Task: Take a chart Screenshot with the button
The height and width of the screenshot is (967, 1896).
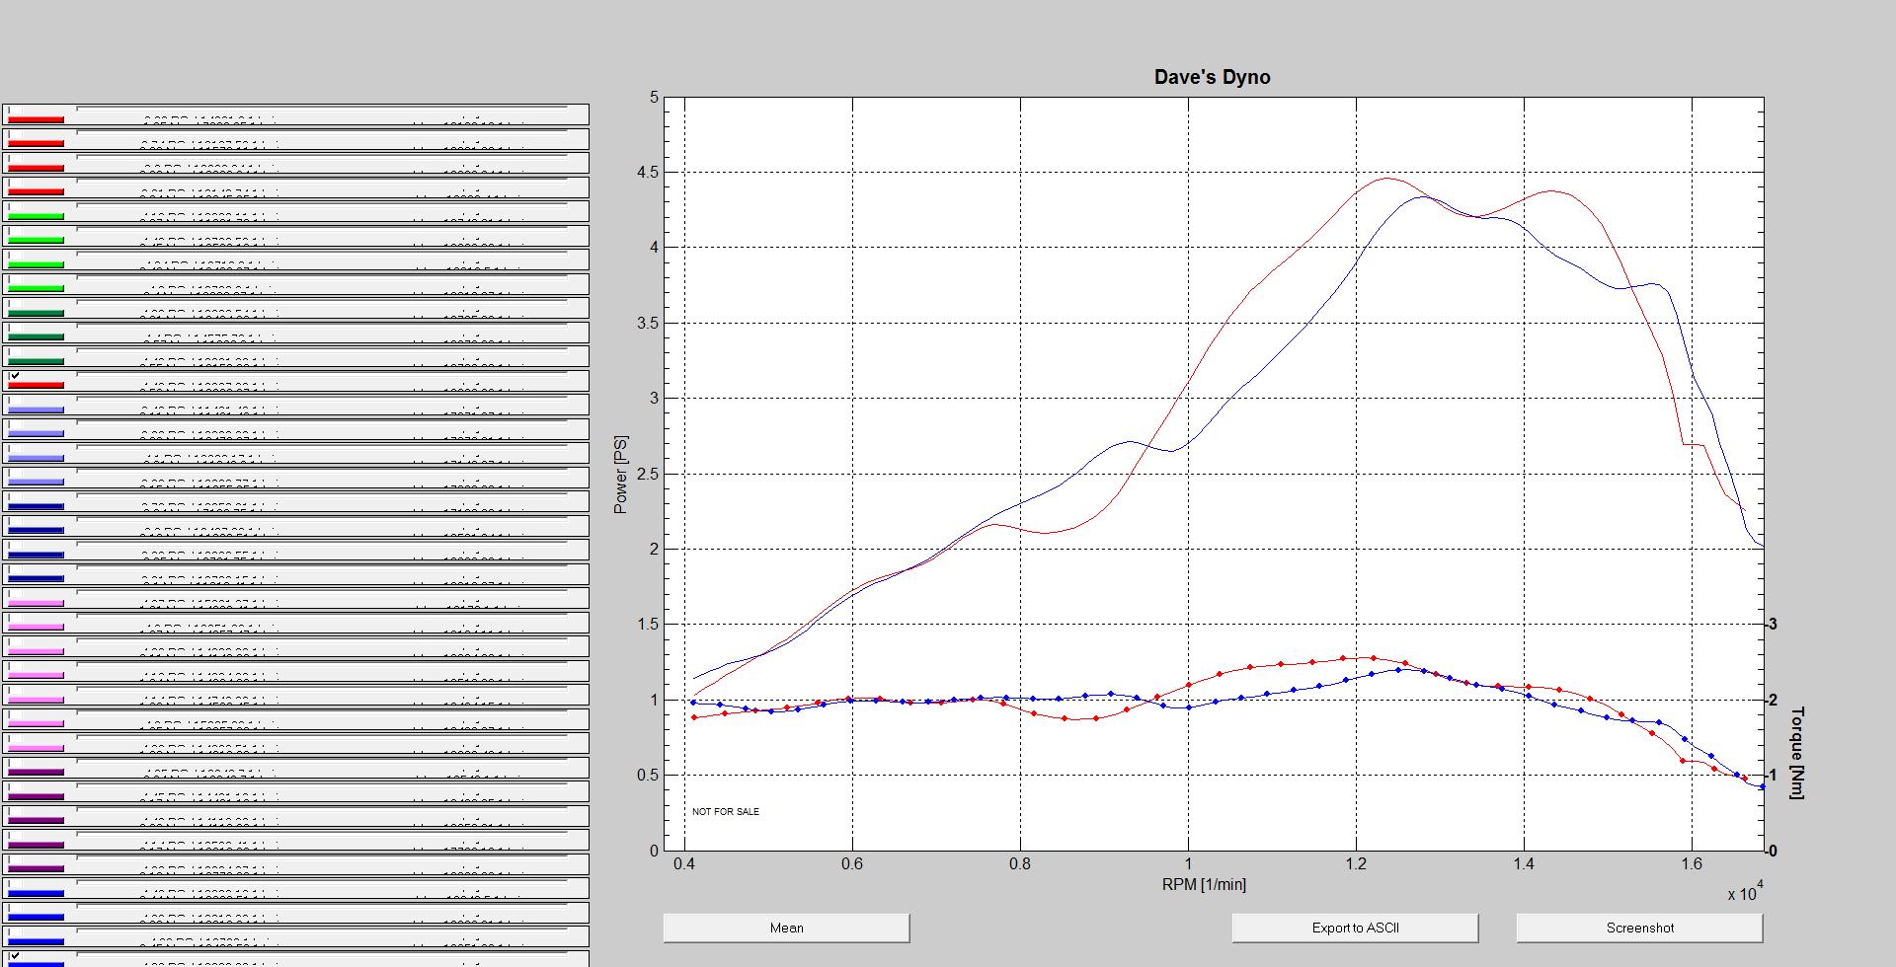Action: (x=1639, y=928)
